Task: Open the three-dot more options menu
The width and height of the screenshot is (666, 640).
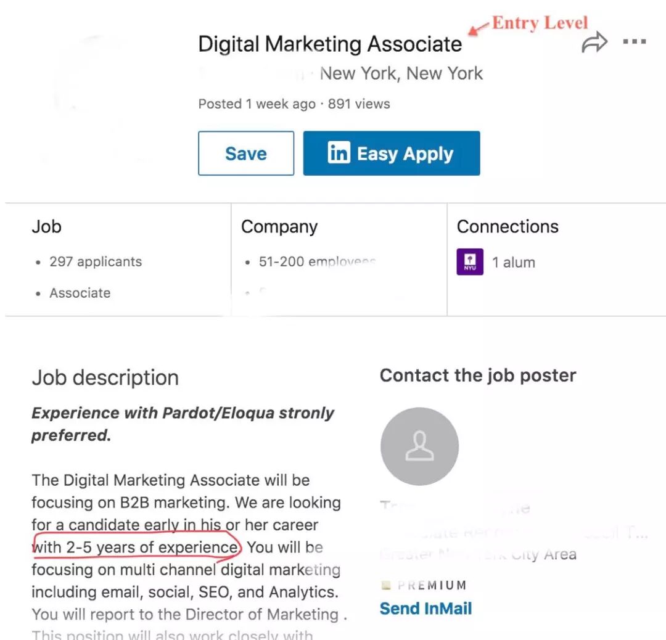Action: tap(634, 42)
